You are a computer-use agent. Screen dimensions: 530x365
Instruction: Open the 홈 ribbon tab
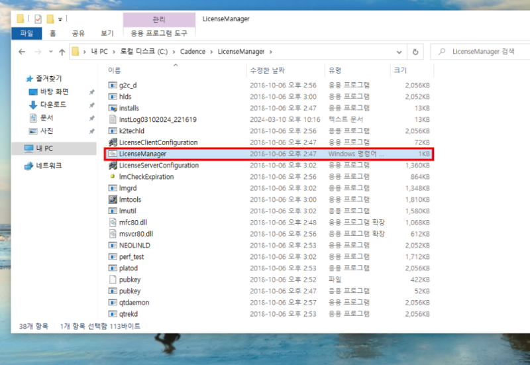53,33
